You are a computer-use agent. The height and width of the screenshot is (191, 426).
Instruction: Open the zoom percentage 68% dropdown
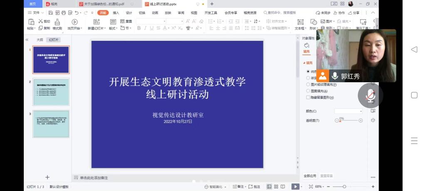(x=319, y=187)
